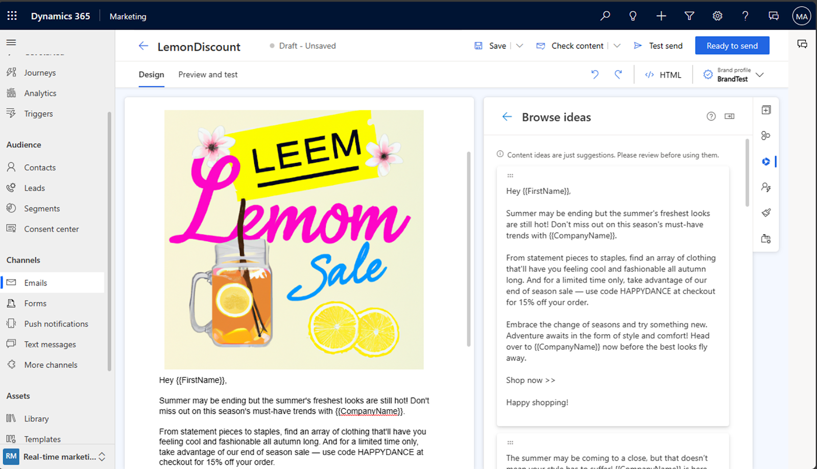Open the lightbulb assistant icon
Image resolution: width=817 pixels, height=469 pixels.
(633, 16)
